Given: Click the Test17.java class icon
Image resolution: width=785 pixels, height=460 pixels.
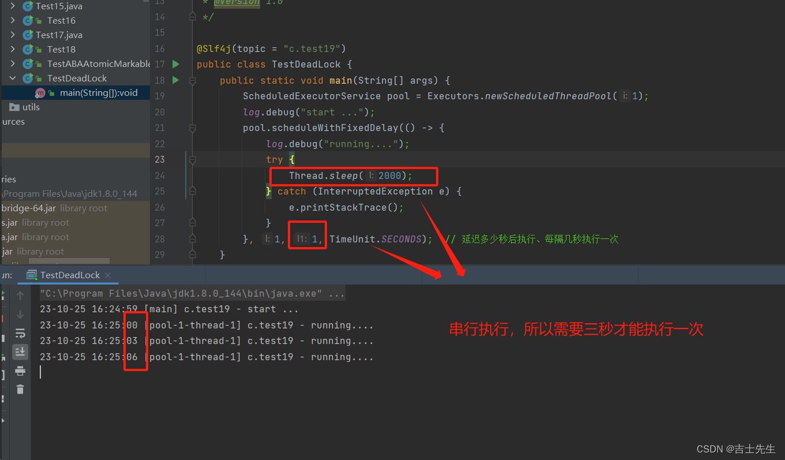Looking at the screenshot, I should pyautogui.click(x=28, y=35).
